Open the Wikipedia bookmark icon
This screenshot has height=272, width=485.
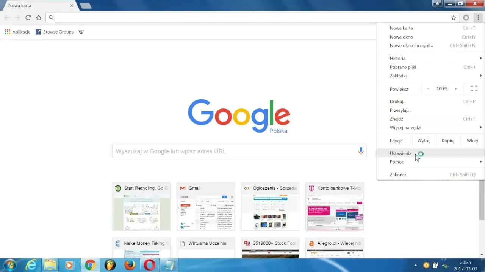tap(81, 32)
